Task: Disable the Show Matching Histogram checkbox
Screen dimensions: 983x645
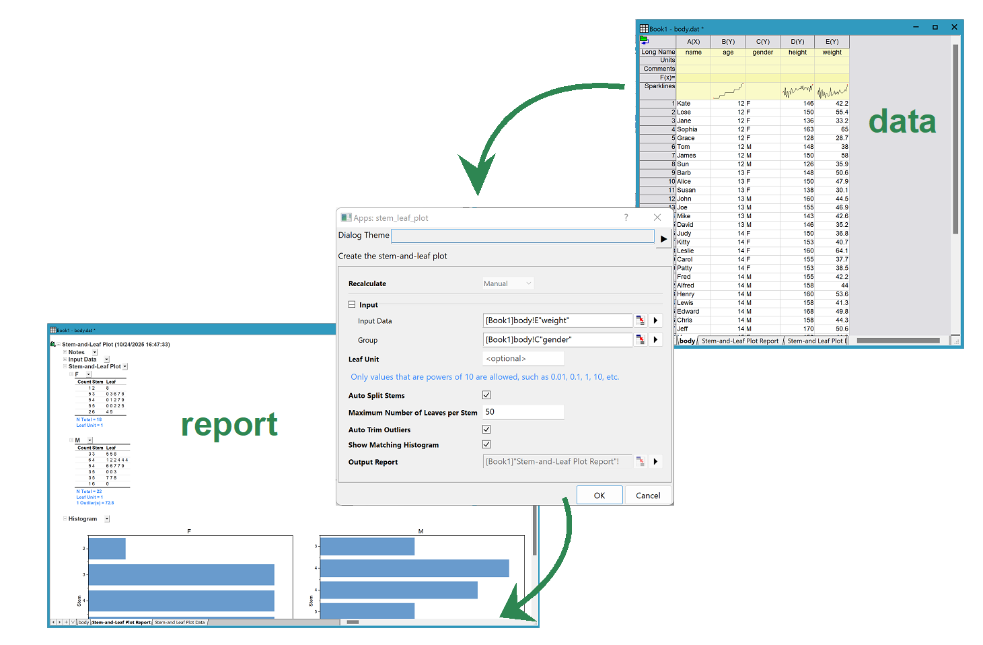Action: pos(486,444)
